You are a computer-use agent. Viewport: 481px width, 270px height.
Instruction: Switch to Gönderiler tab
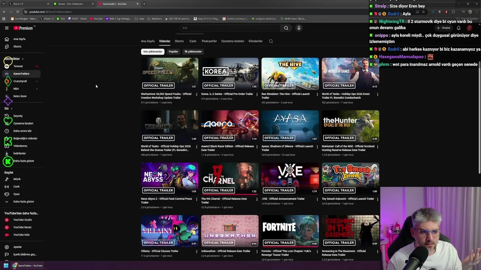(256, 41)
